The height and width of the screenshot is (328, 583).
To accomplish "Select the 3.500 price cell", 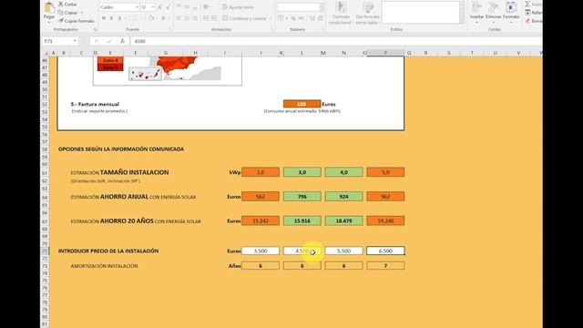I will pyautogui.click(x=261, y=251).
